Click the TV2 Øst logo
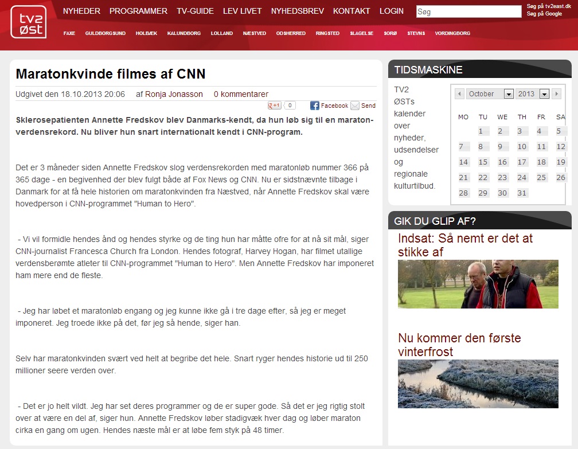 pos(29,22)
